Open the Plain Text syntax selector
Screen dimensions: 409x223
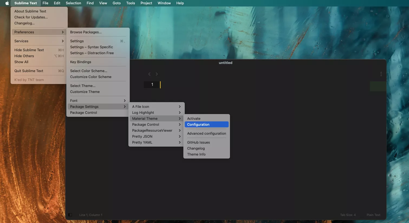point(373,215)
